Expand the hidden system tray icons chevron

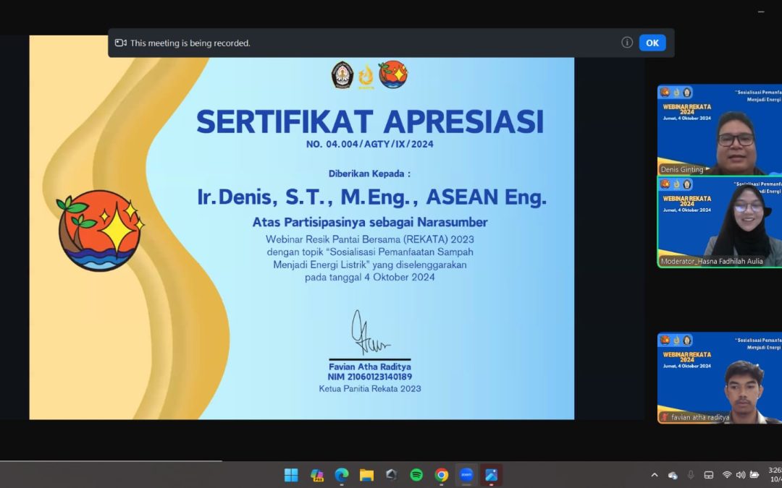click(x=655, y=475)
